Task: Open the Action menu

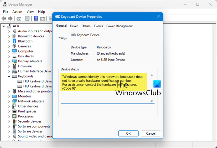Action: click(x=17, y=12)
